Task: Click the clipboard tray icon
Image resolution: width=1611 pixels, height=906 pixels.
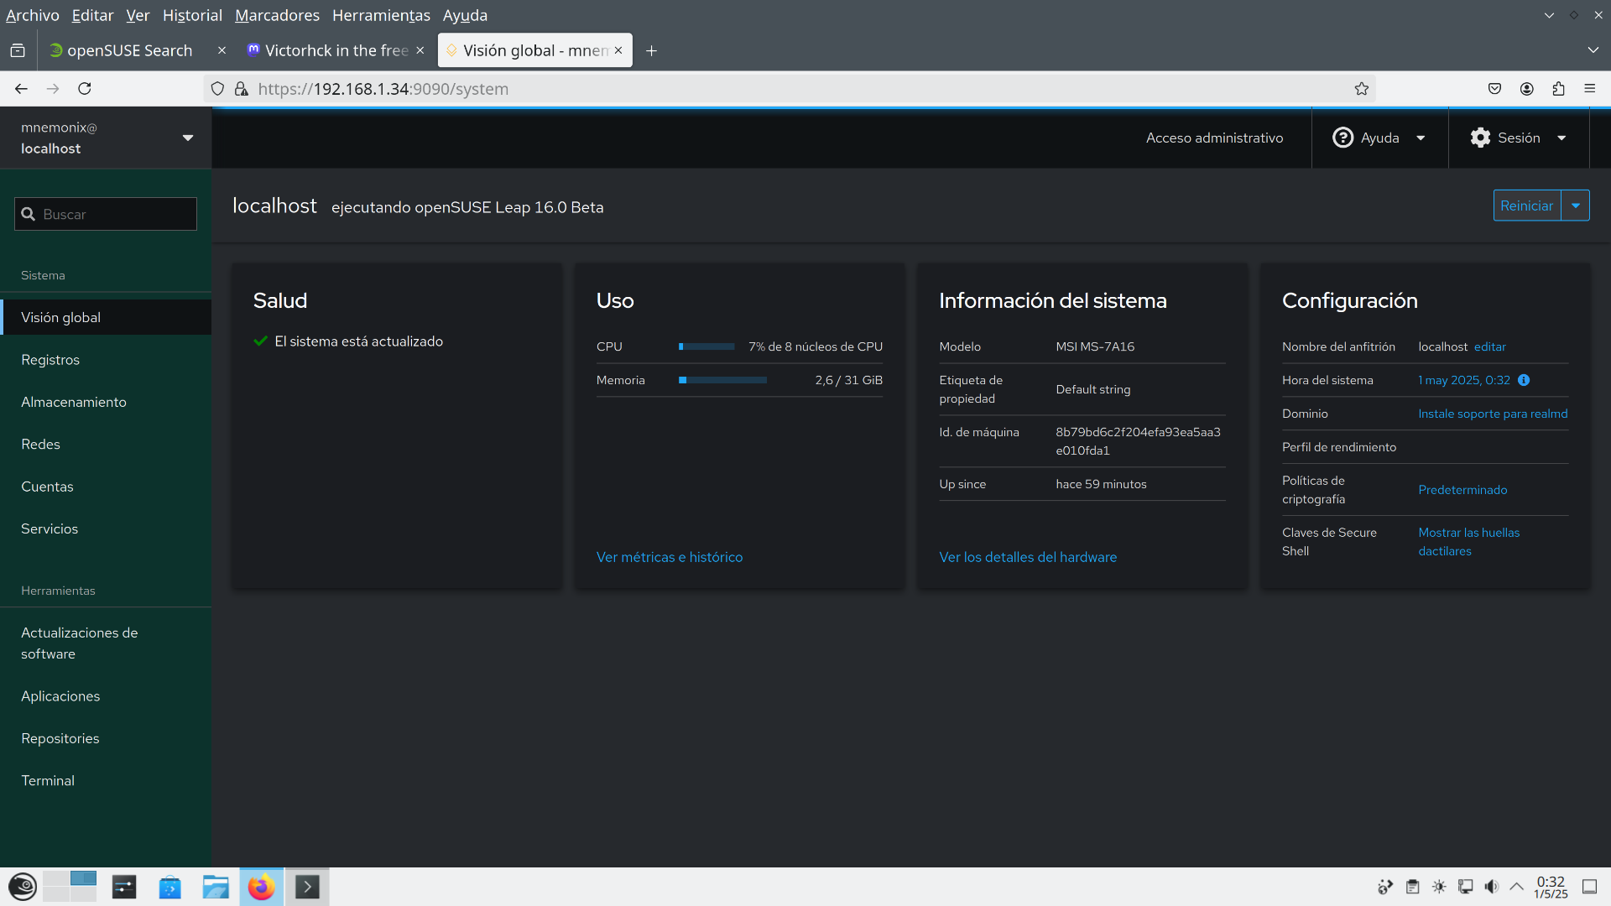Action: pos(1412,887)
